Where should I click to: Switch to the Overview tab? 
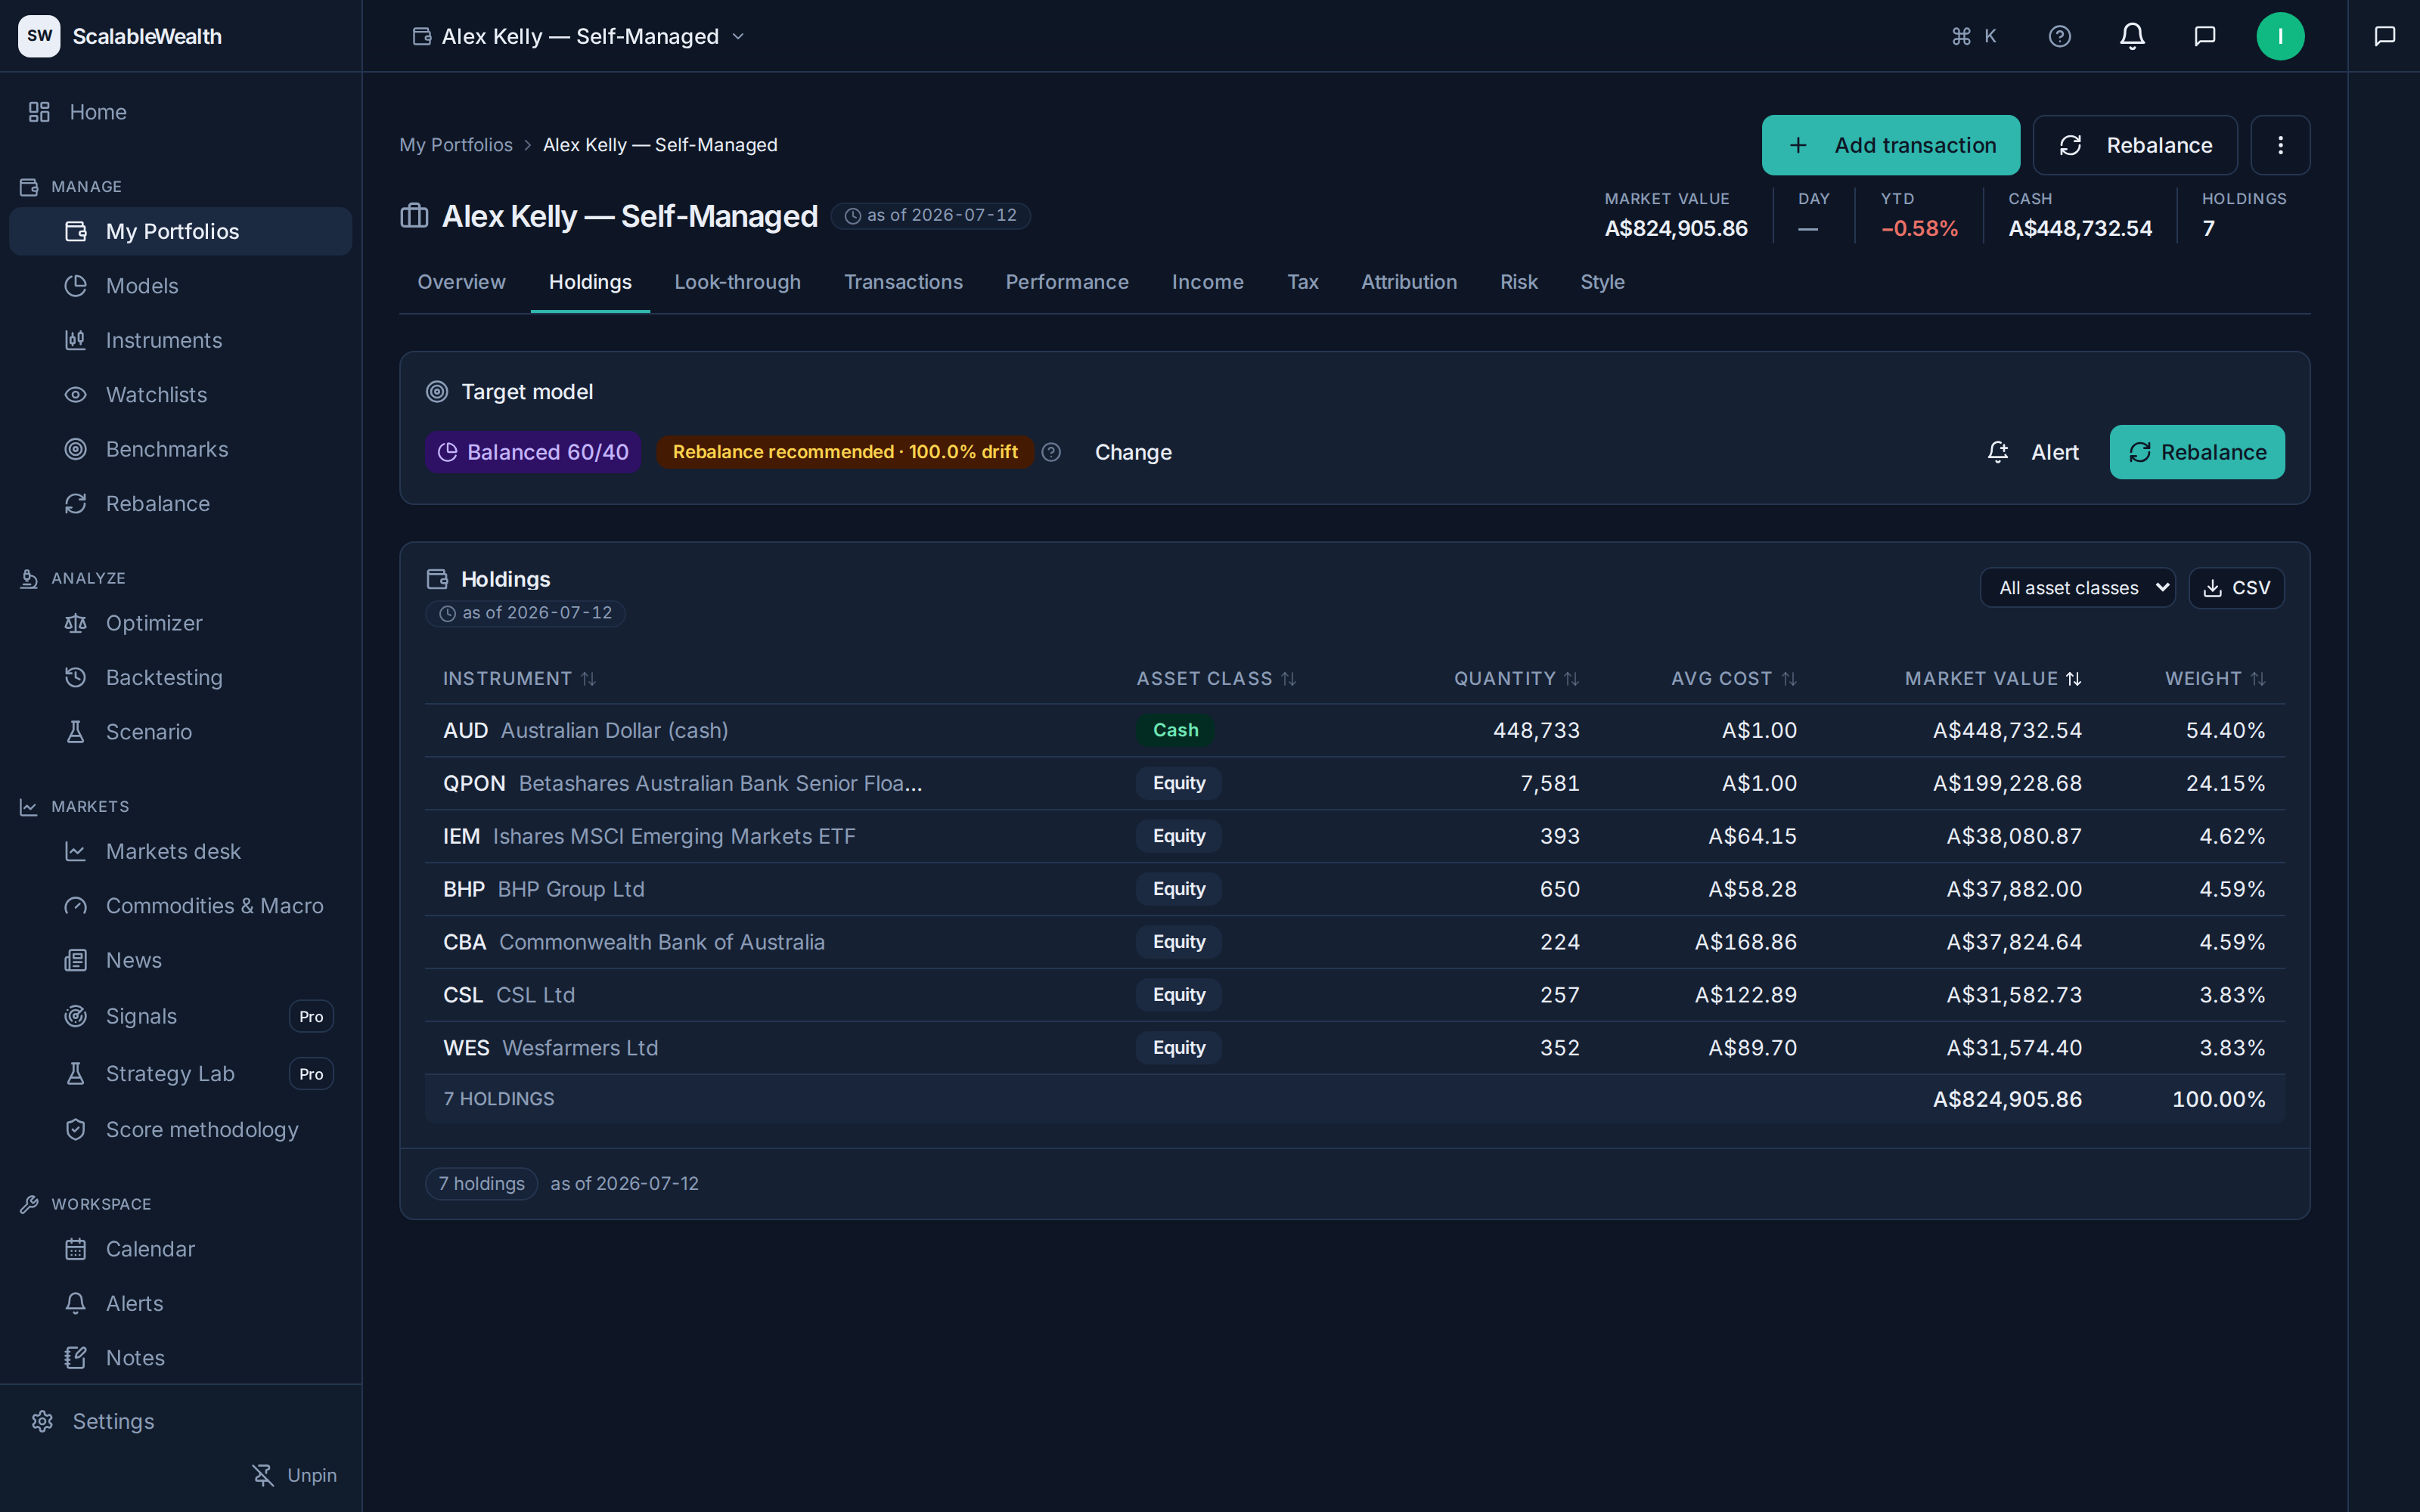tap(461, 282)
